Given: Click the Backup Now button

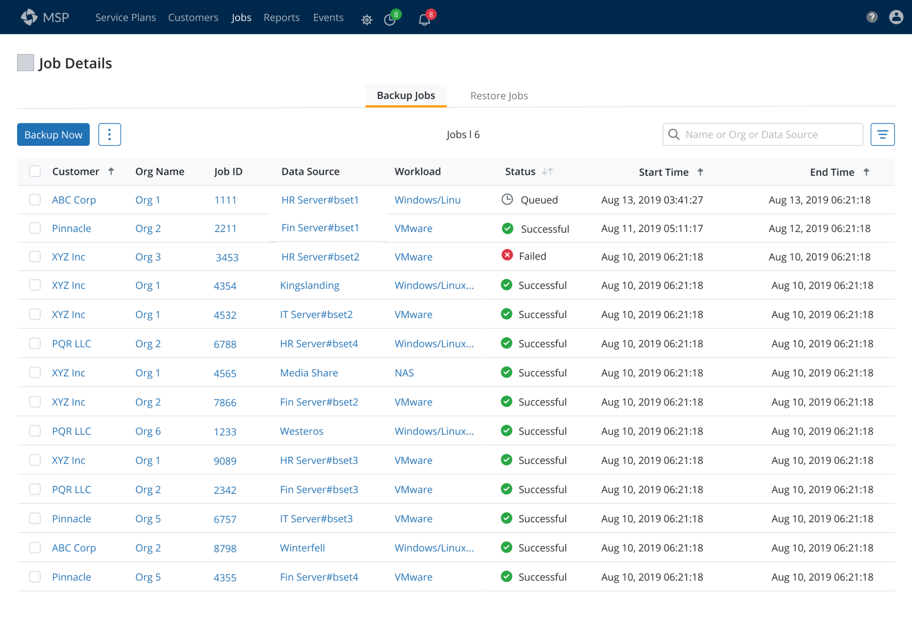Looking at the screenshot, I should pos(53,134).
